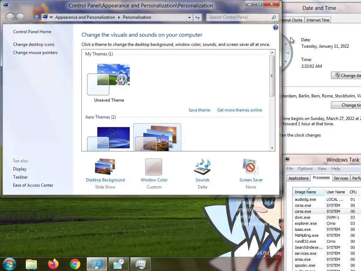The image size is (361, 271).
Task: Click the Desktop Background slideshow icon
Action: pyautogui.click(x=105, y=167)
